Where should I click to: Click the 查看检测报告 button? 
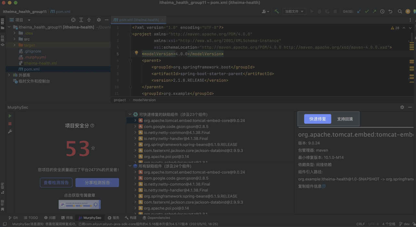[56, 183]
